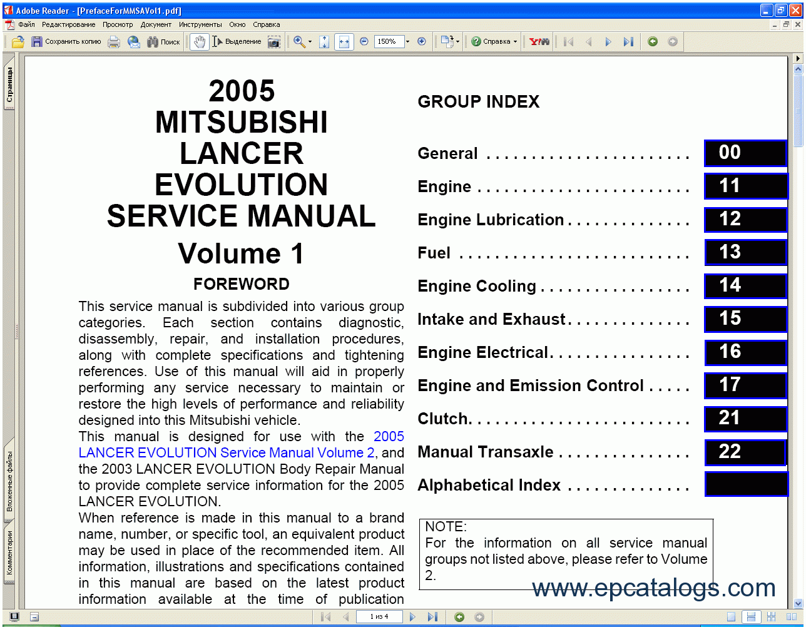Click the Engine Lubrication 12 button
This screenshot has height=627, width=806.
click(x=745, y=220)
